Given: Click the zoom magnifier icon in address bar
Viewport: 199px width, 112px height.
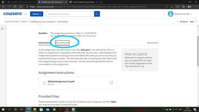Looking at the screenshot, I should [x=167, y=7].
